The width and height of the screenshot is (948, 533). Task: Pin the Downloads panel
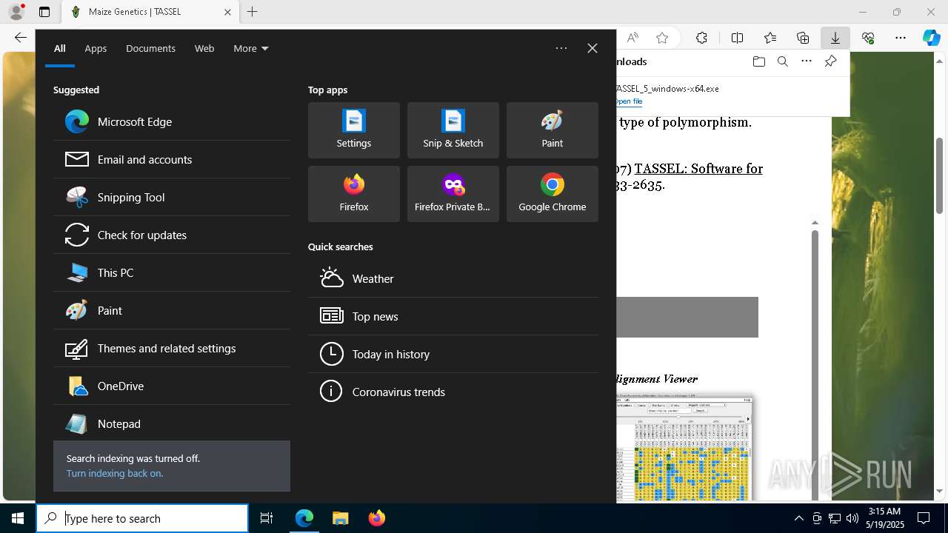tap(831, 61)
